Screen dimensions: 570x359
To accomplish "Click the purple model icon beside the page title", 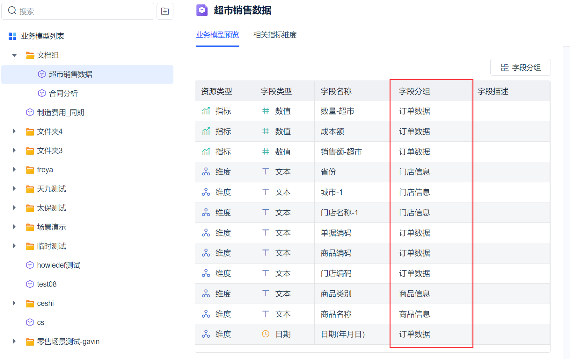I will pos(202,10).
